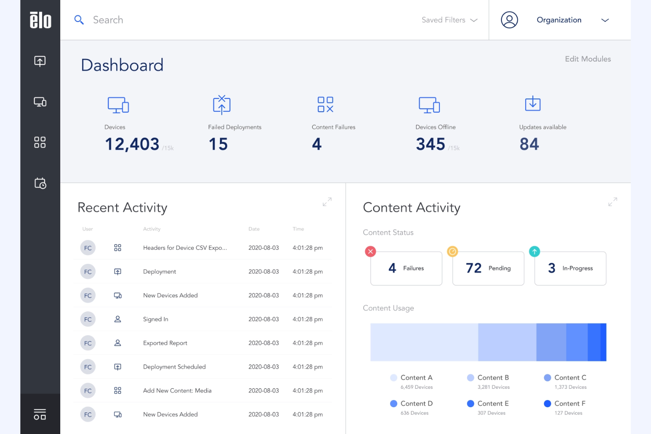The height and width of the screenshot is (434, 651).
Task: Click the Content Failures icon
Action: click(325, 105)
